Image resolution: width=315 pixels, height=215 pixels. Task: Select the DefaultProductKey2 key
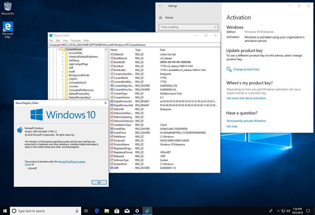click(x=80, y=98)
